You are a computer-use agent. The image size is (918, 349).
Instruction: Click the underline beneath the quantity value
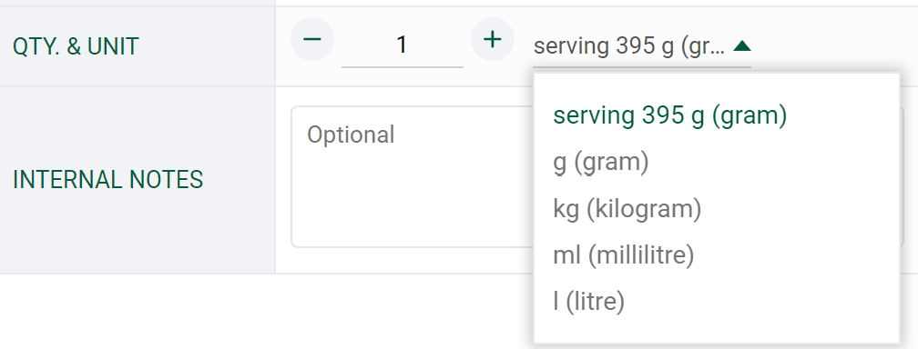tap(403, 67)
